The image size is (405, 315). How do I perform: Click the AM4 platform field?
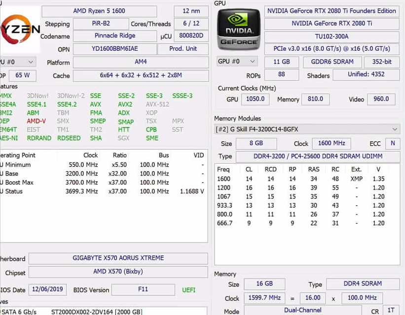coord(141,62)
